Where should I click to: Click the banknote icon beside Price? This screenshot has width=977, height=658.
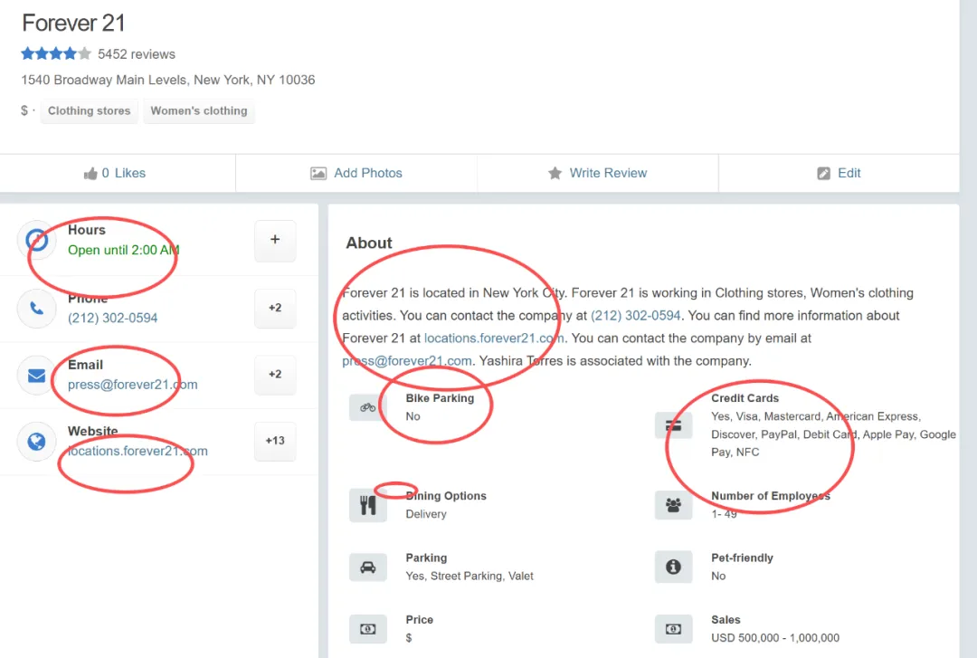pos(367,629)
